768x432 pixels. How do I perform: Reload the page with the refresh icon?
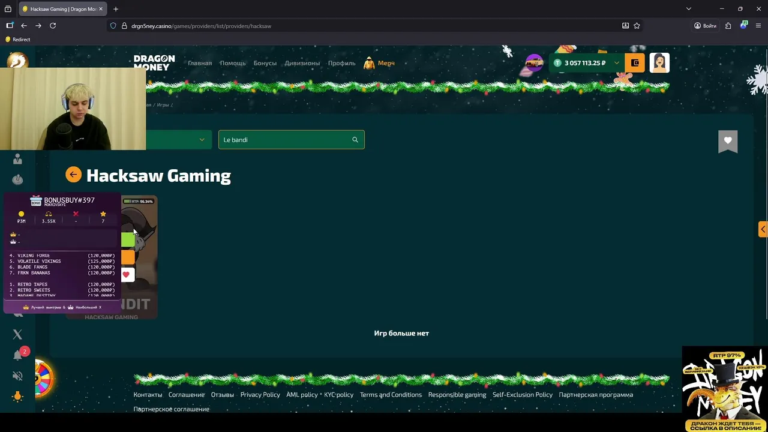53,26
